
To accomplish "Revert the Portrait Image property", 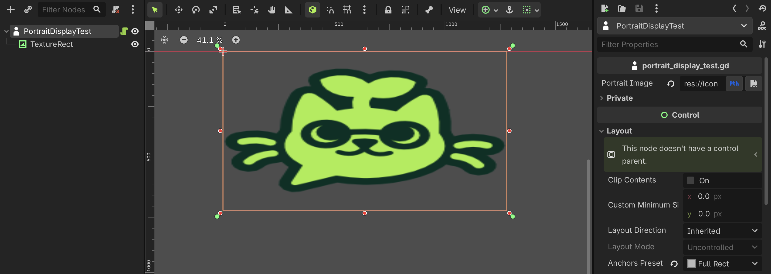I will (x=670, y=84).
